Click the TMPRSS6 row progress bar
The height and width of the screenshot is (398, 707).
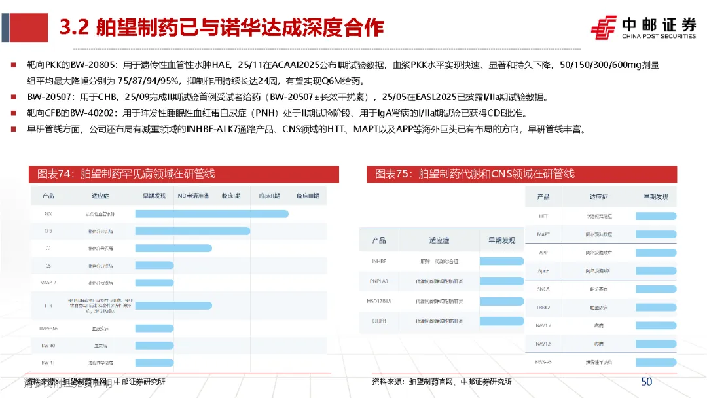pyautogui.click(x=154, y=329)
